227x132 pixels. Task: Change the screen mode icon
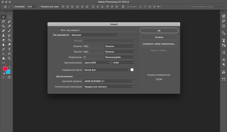9,77
